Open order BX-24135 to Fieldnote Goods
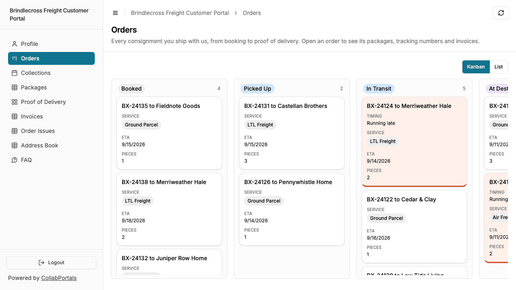The width and height of the screenshot is (516, 290). [x=169, y=133]
